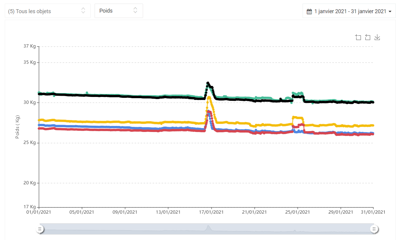
Task: Click the '13/01/2021' date label
Action: coord(168,212)
